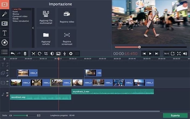Play the preview video
190x119 pixels.
[150, 54]
